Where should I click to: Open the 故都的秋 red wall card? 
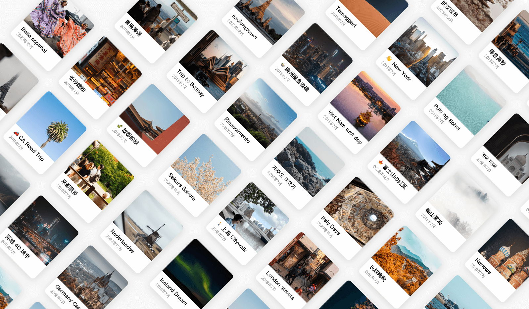(x=148, y=126)
